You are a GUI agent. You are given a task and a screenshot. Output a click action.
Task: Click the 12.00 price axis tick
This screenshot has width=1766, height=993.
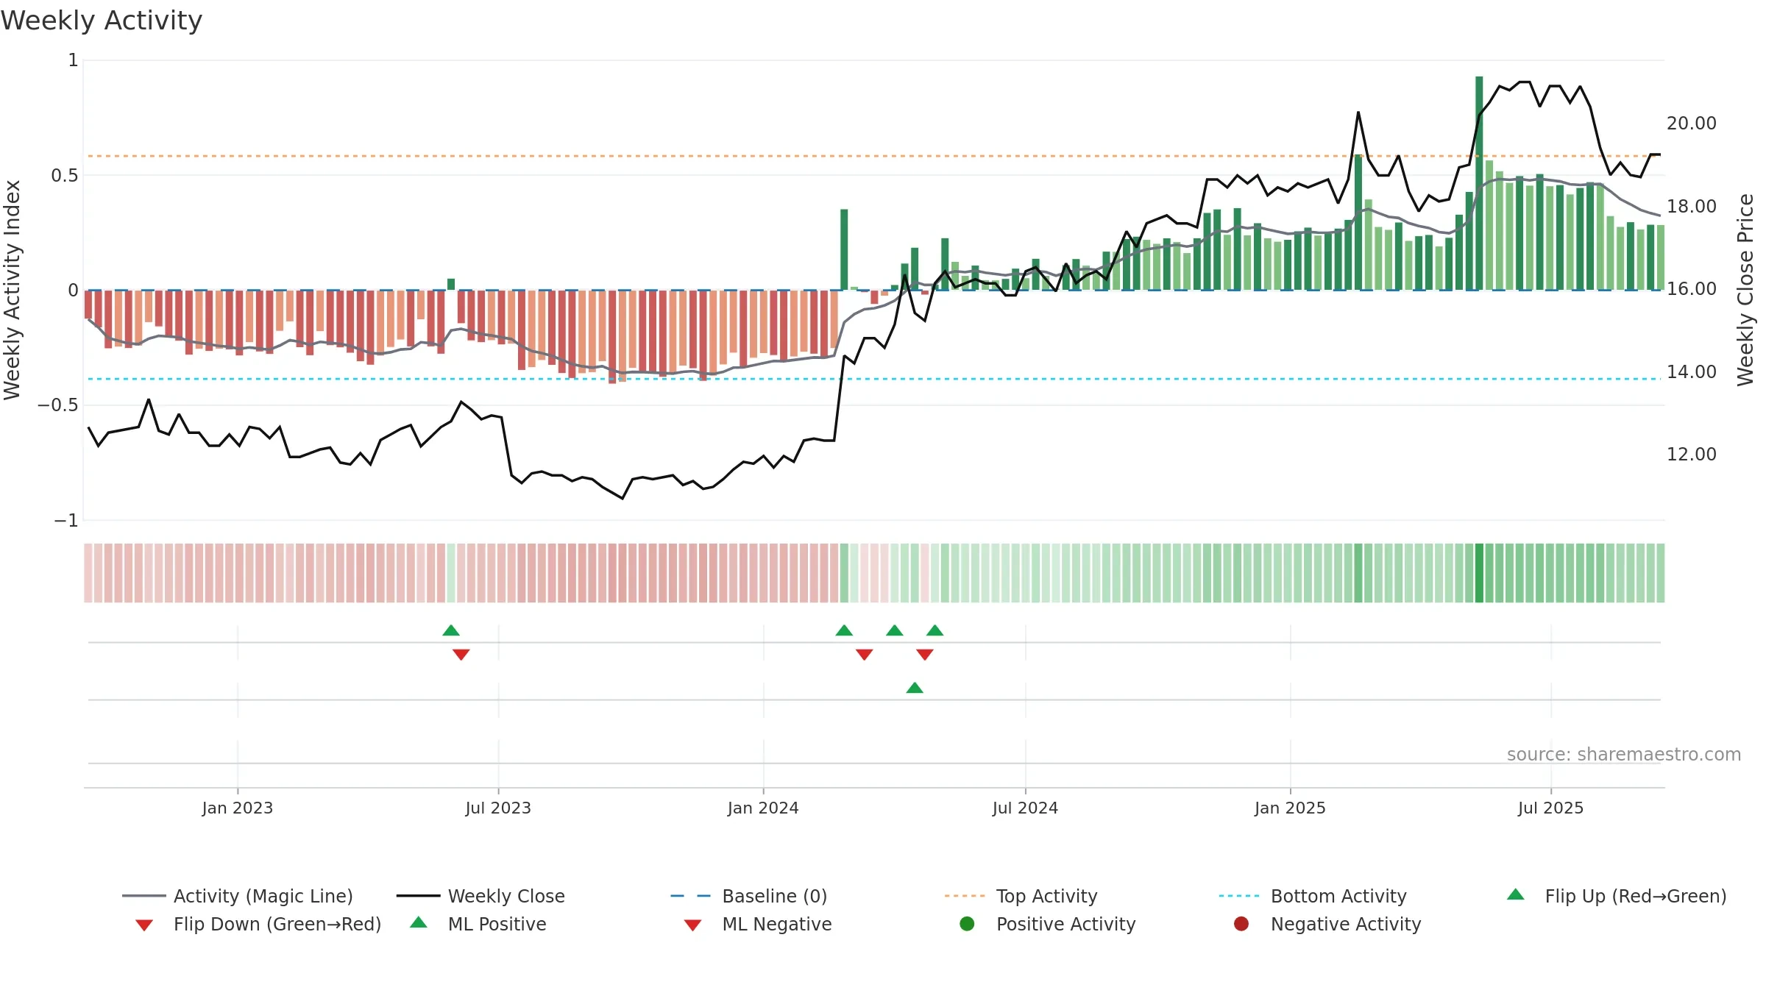click(x=1692, y=455)
